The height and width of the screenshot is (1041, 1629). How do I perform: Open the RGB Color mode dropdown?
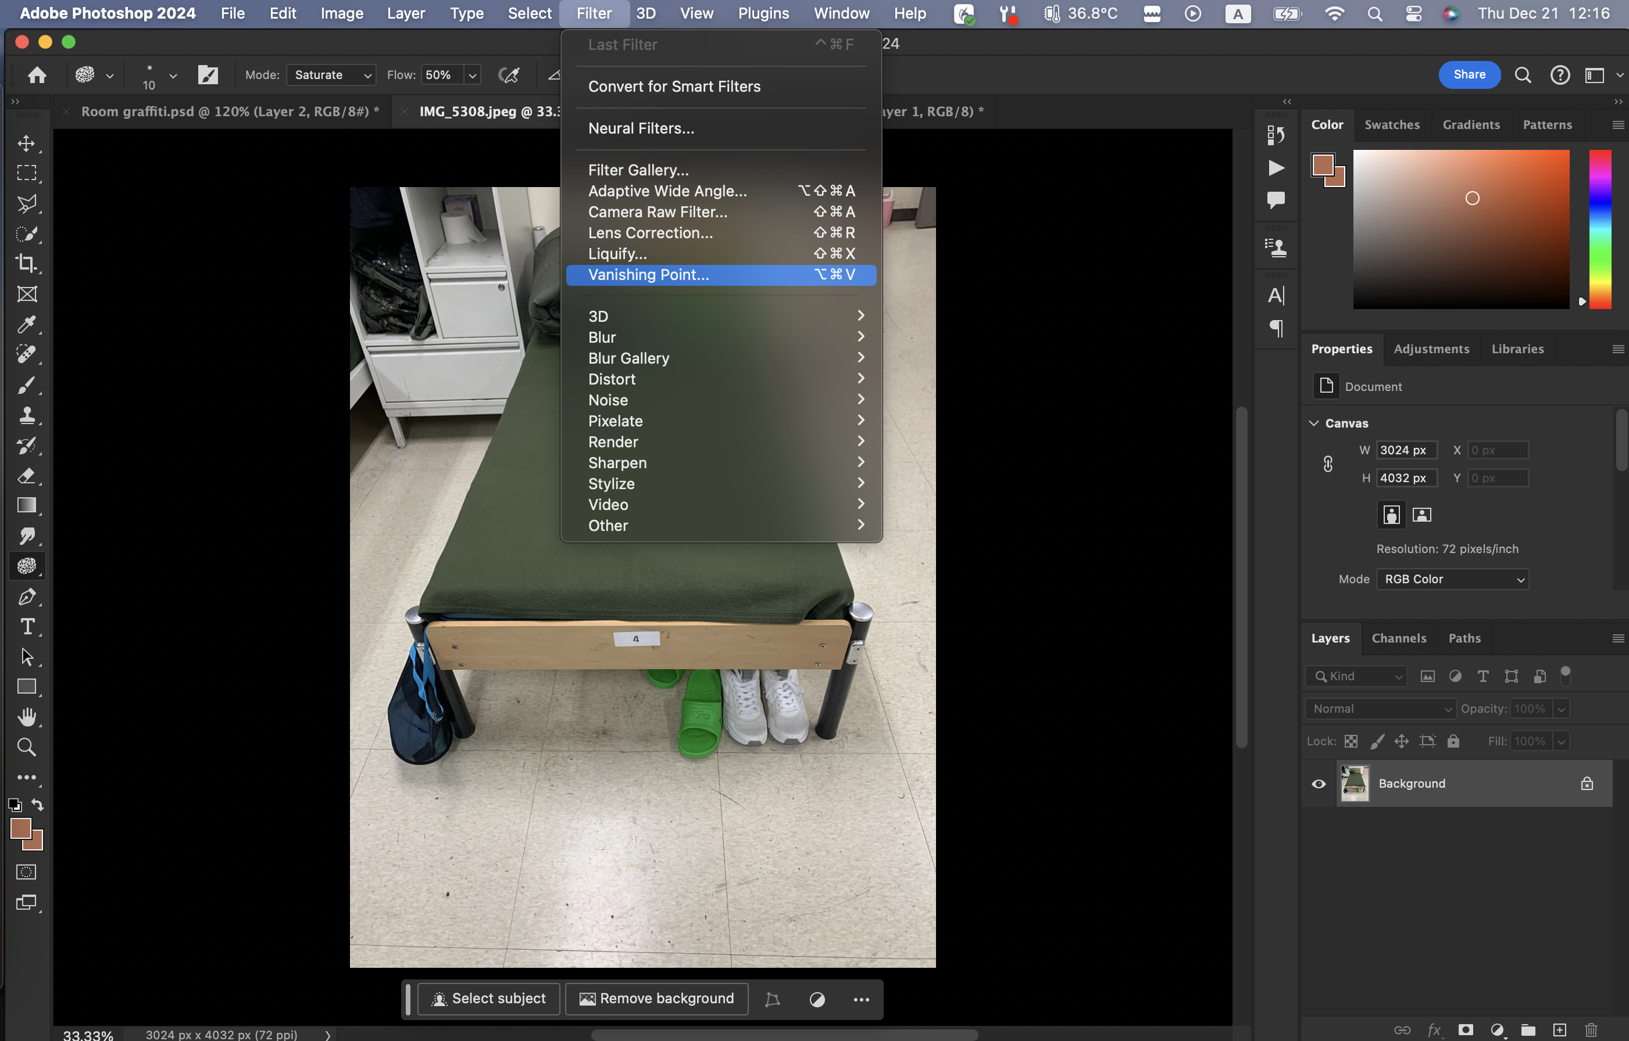pos(1452,579)
